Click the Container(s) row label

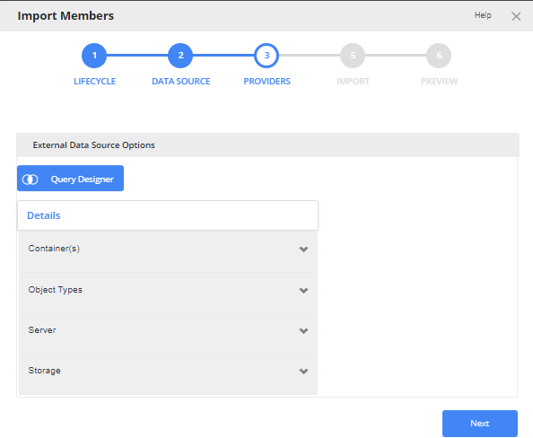tap(54, 249)
